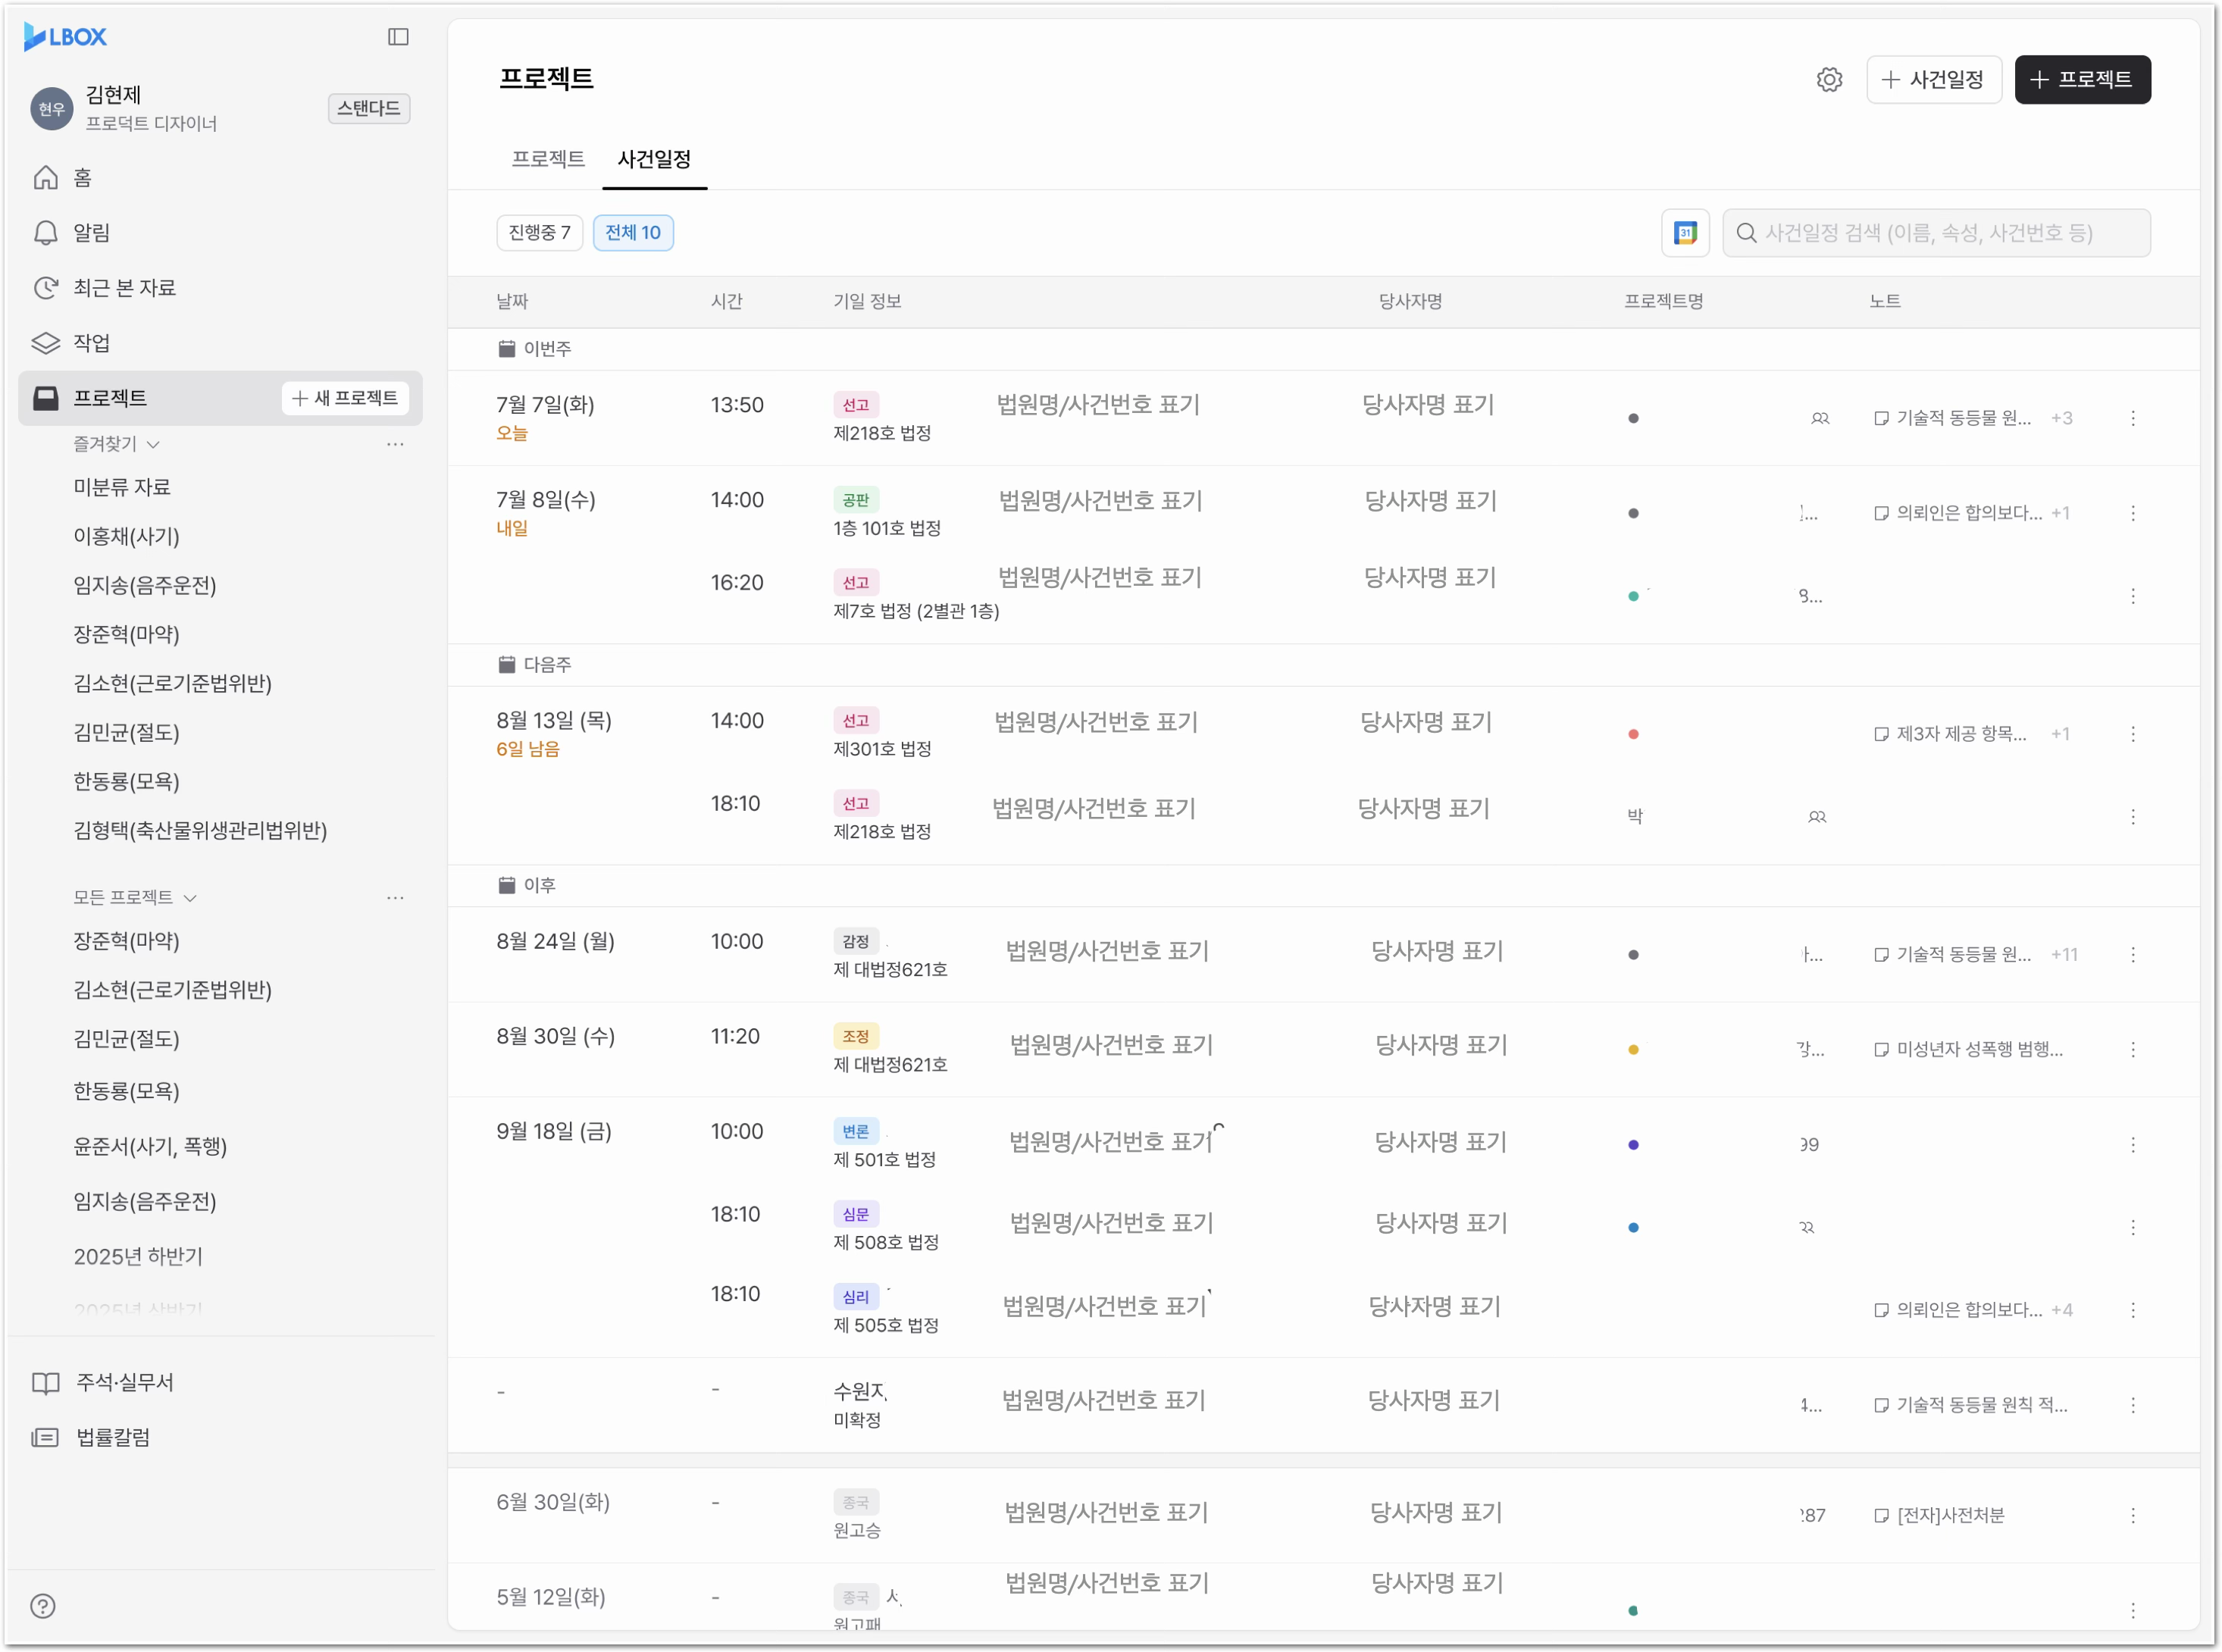2222x1652 pixels.
Task: Click the 조정 tag on 8월 30일
Action: 856,1037
